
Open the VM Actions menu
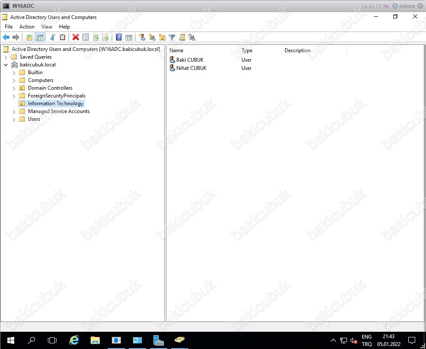[x=407, y=6]
